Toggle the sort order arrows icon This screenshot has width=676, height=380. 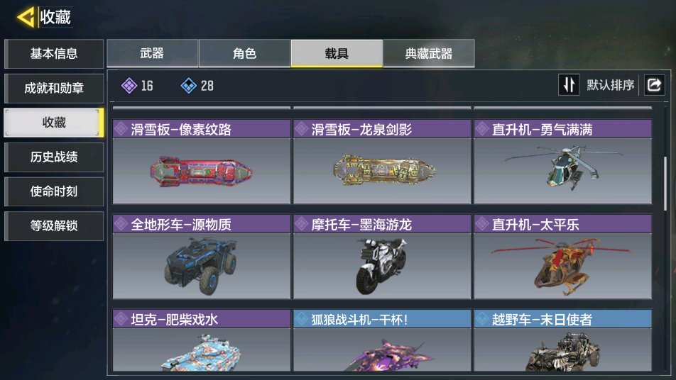click(x=569, y=85)
